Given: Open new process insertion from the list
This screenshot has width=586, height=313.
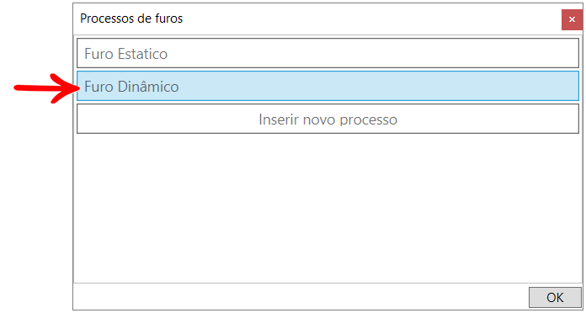Looking at the screenshot, I should pos(328,119).
